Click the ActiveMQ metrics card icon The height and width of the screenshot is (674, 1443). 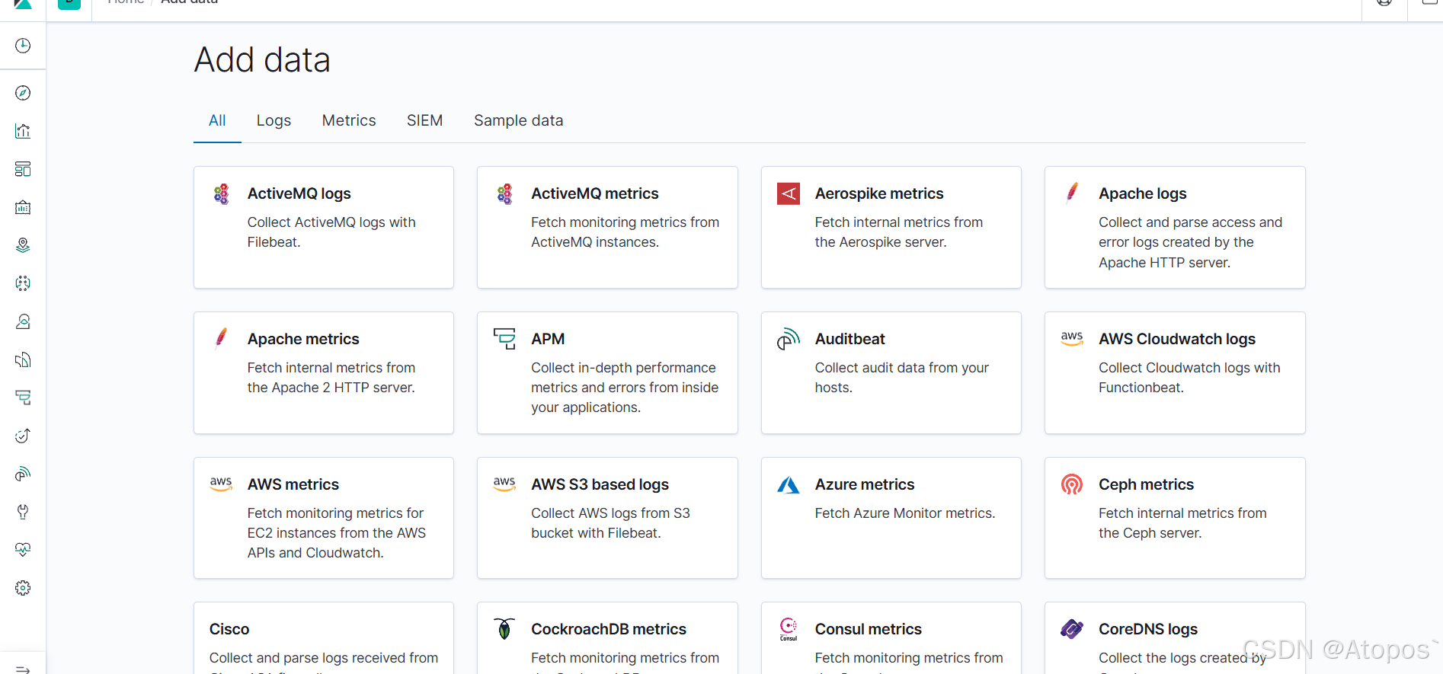coord(504,194)
